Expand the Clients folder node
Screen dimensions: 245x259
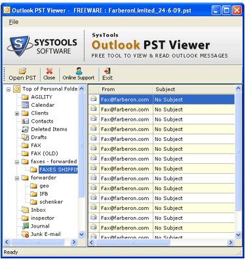click(x=17, y=113)
